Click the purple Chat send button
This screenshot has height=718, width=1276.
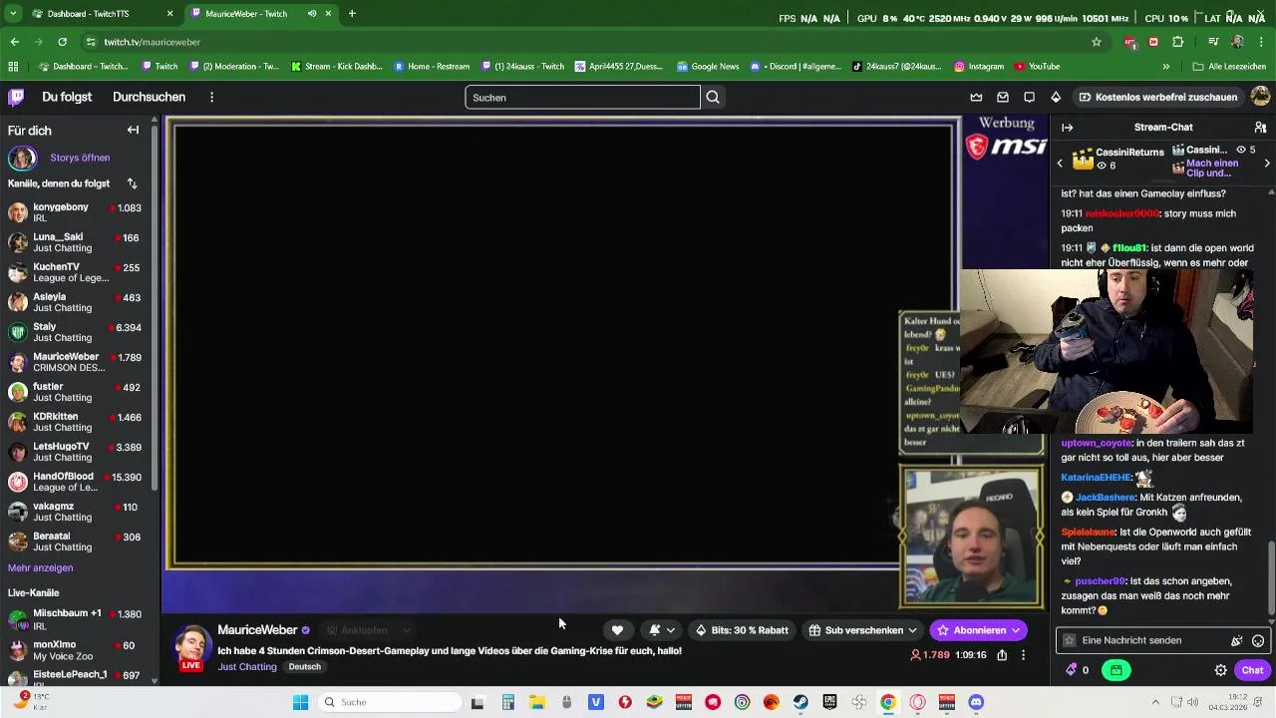point(1252,670)
